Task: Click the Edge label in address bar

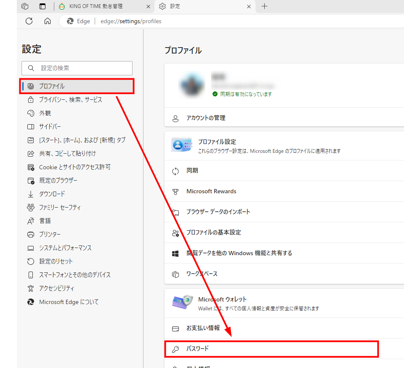Action: point(83,21)
